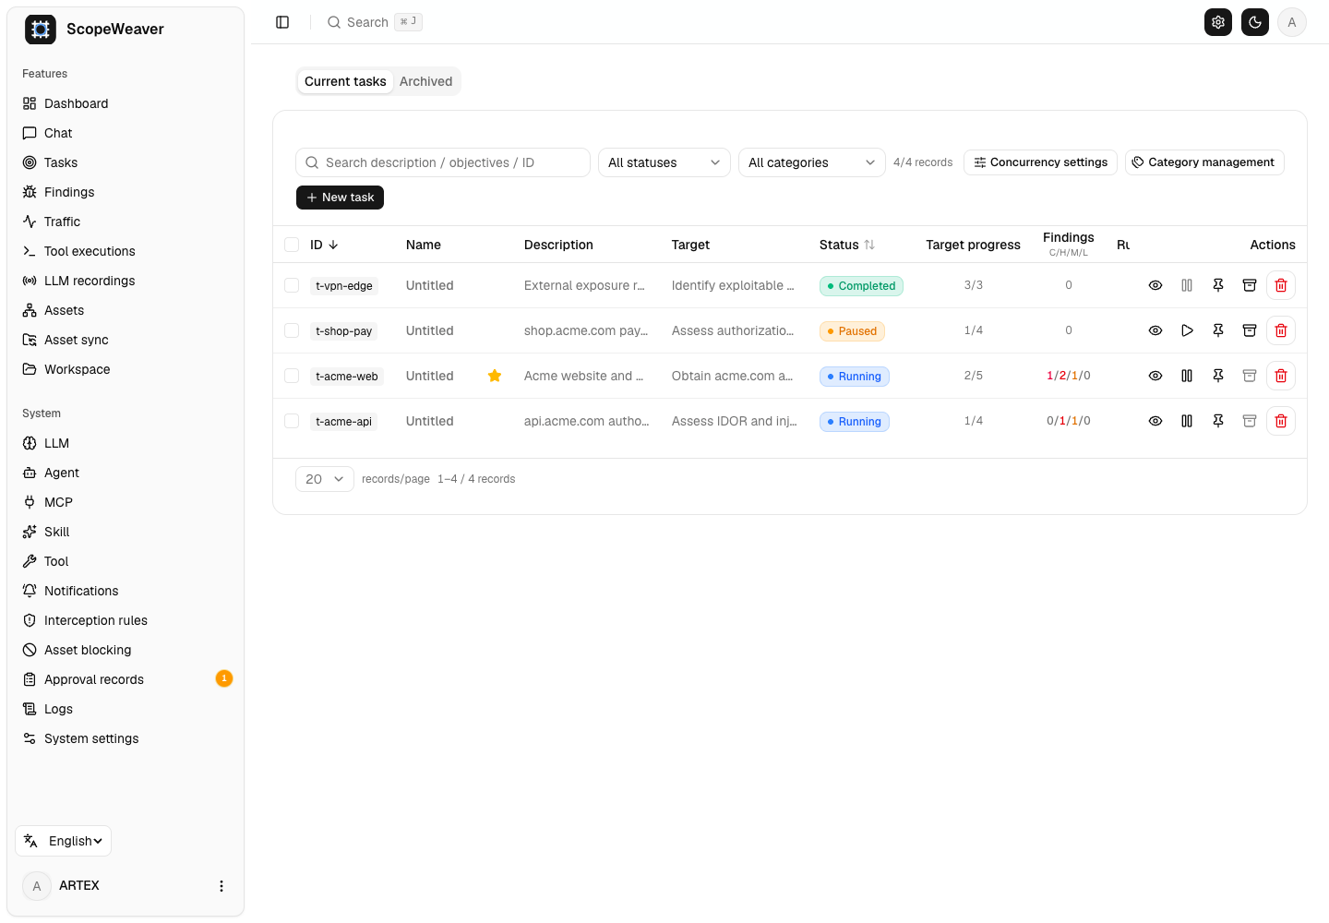This screenshot has height=923, width=1329.
Task: Open the All statuses dropdown
Action: [664, 162]
